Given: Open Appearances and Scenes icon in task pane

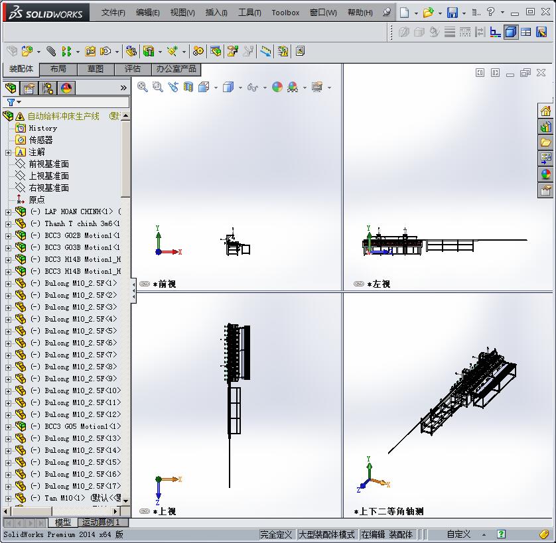Looking at the screenshot, I should 545,174.
